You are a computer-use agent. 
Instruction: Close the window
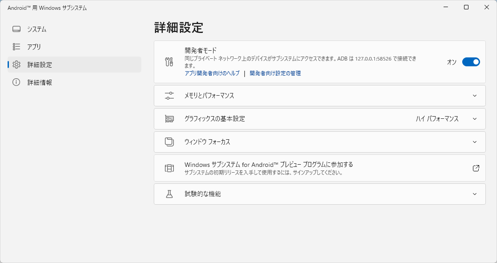coord(487,7)
